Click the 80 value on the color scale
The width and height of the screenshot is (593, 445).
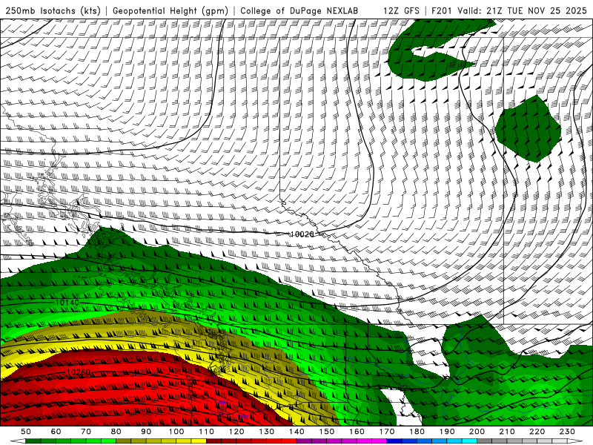116,432
